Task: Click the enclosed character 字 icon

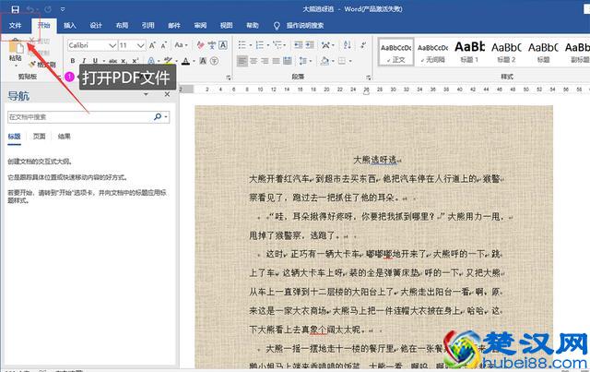Action: (x=214, y=61)
